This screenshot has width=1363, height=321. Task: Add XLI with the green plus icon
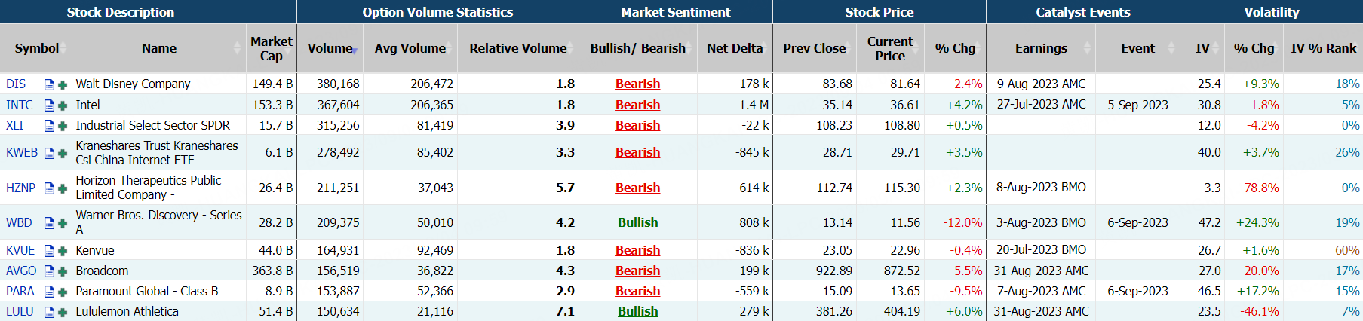63,126
